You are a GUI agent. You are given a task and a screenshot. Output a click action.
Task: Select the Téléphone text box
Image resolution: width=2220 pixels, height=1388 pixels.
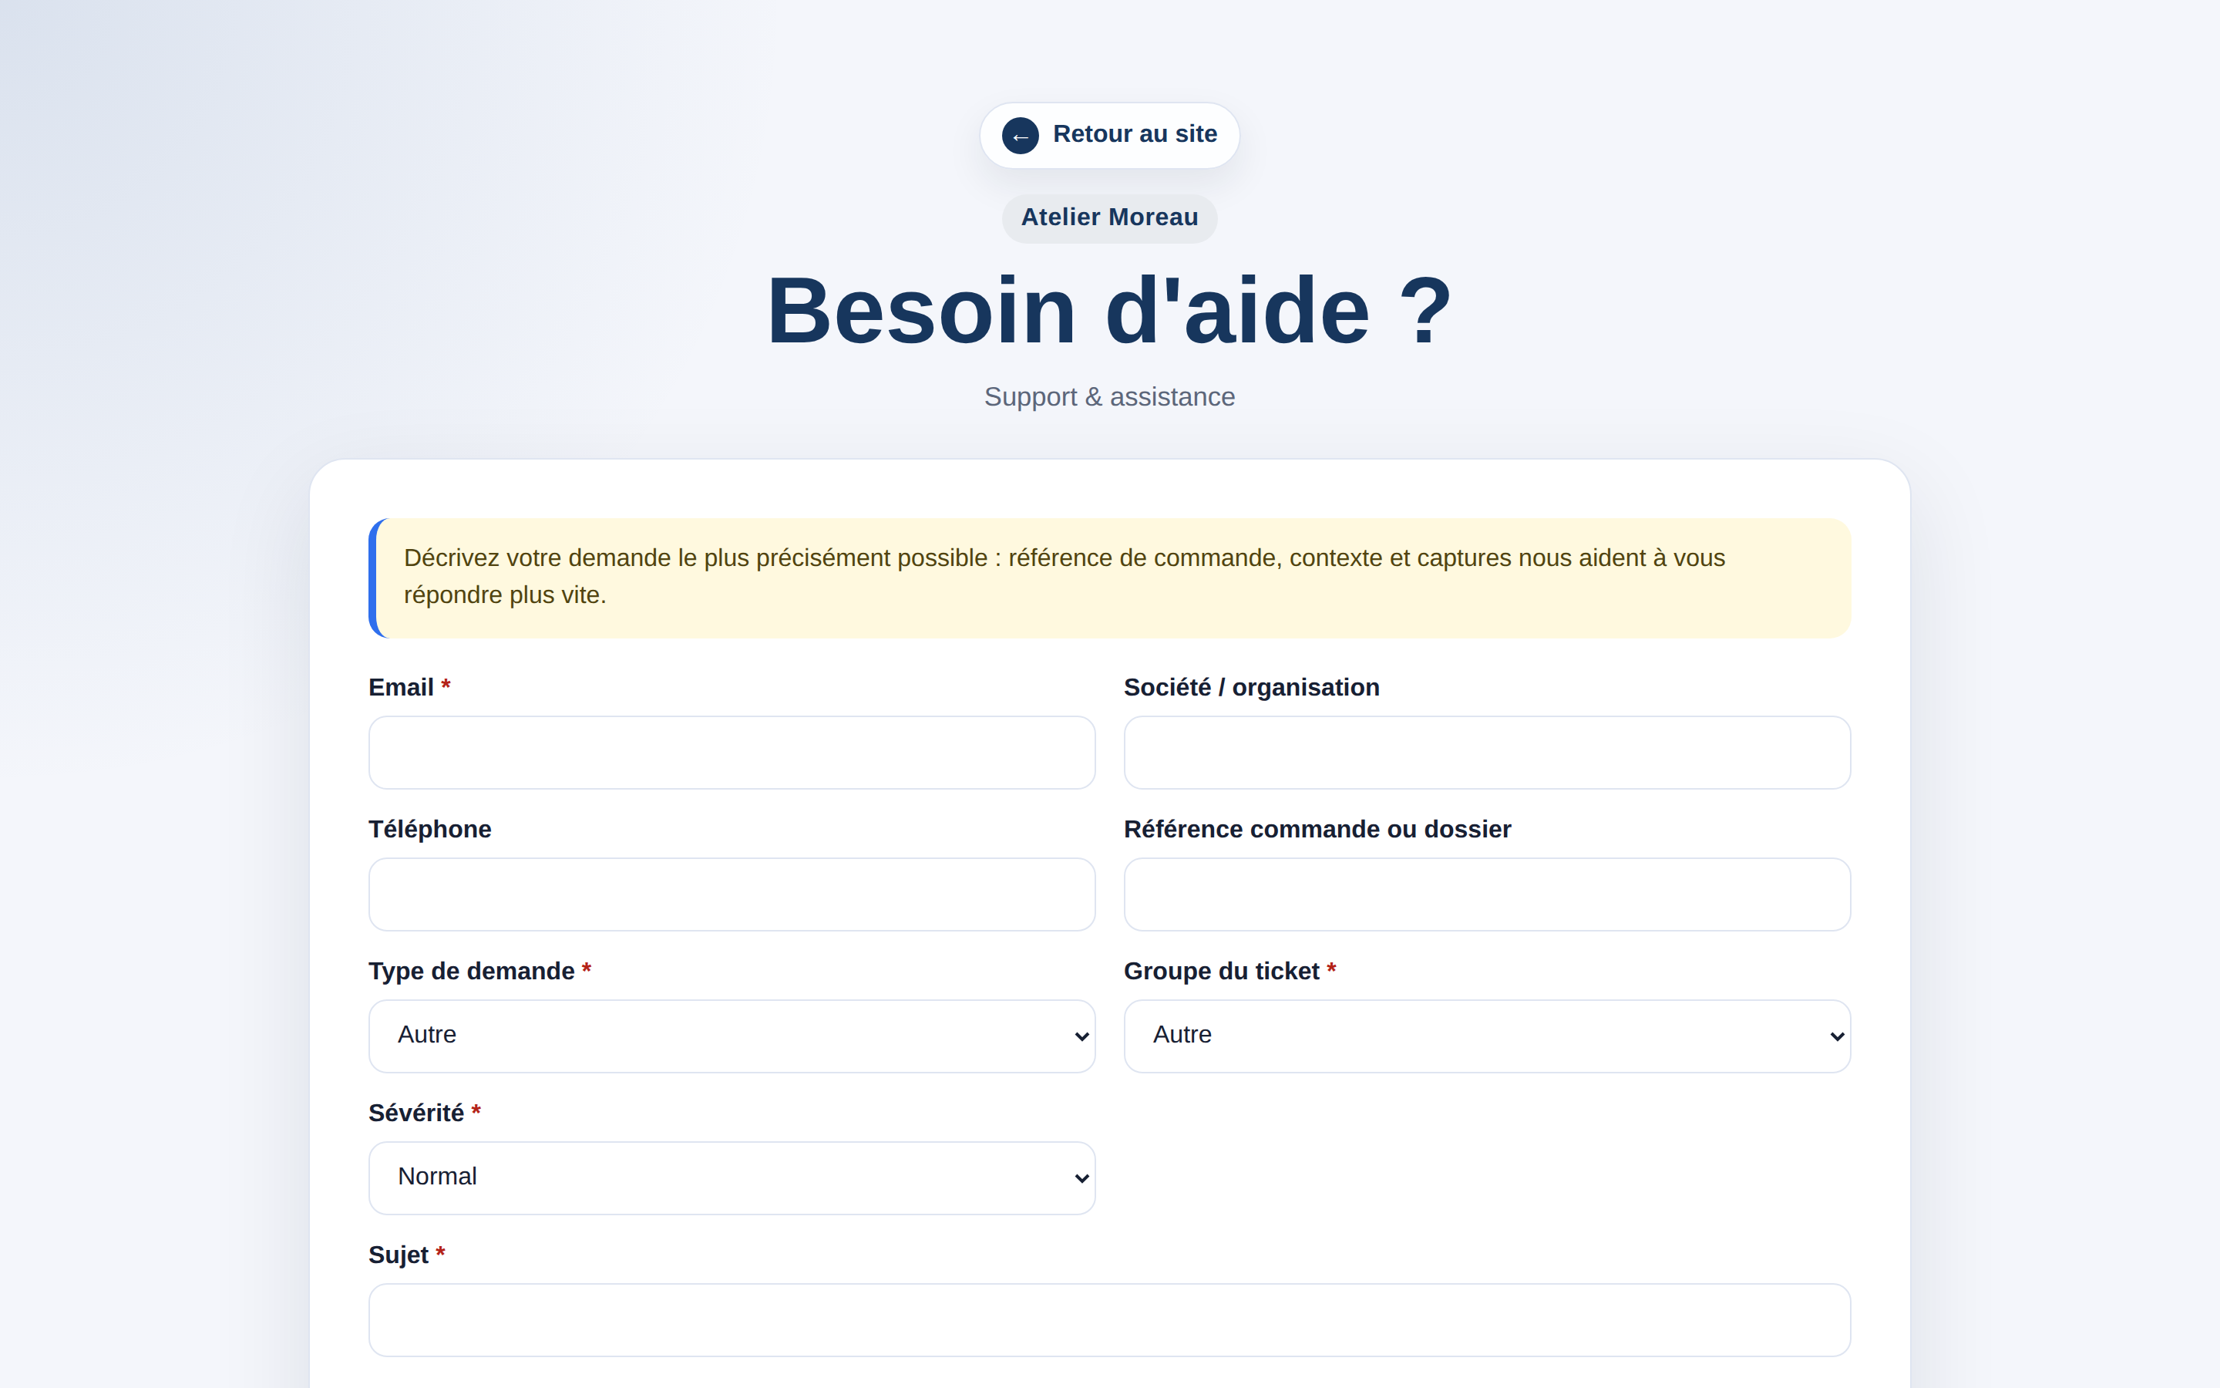point(731,894)
